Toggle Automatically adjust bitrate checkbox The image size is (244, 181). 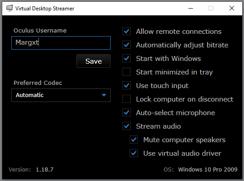[127, 45]
